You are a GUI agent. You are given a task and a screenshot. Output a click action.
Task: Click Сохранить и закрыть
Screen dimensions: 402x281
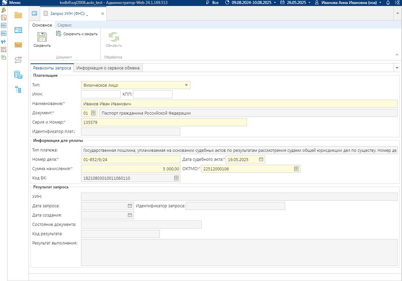[x=77, y=34]
